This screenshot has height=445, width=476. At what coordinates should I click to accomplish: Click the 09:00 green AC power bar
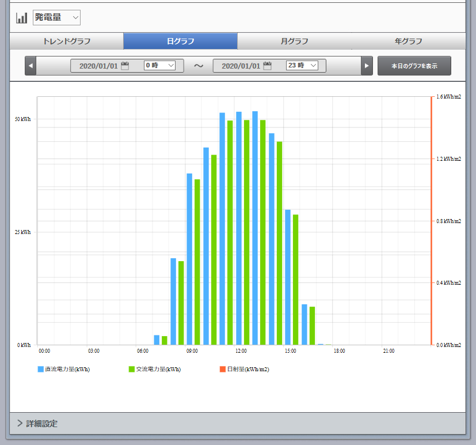[x=197, y=262]
